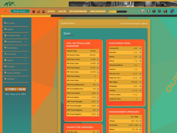The width and height of the screenshot is (177, 133).
Task: Show info for ATK From Level
Action: [x=98, y=59]
